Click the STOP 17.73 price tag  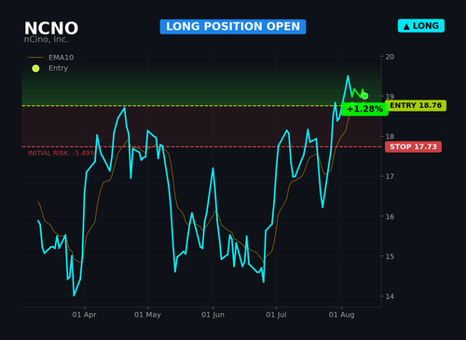pos(413,146)
